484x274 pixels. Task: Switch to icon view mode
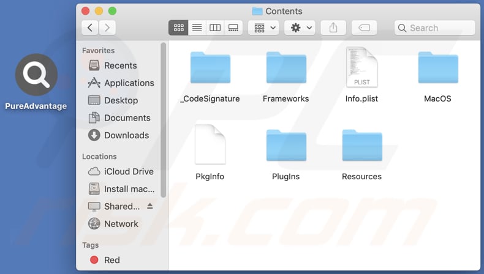[178, 28]
